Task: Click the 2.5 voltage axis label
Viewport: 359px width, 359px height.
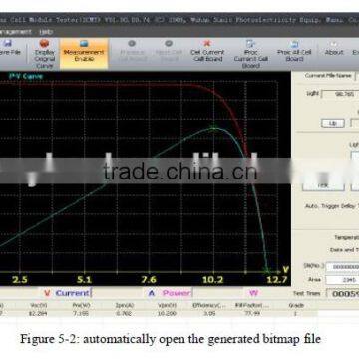Action: pyautogui.click(x=20, y=280)
